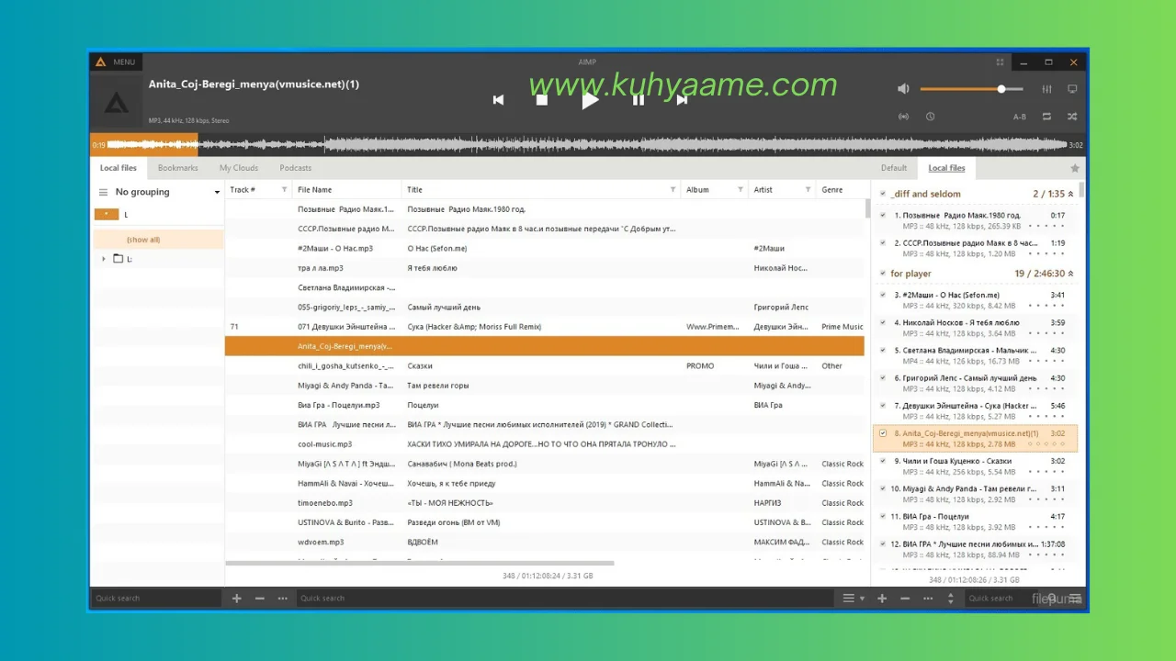Image resolution: width=1176 pixels, height=661 pixels.
Task: Switch to the Bookmarks tab
Action: coord(177,168)
